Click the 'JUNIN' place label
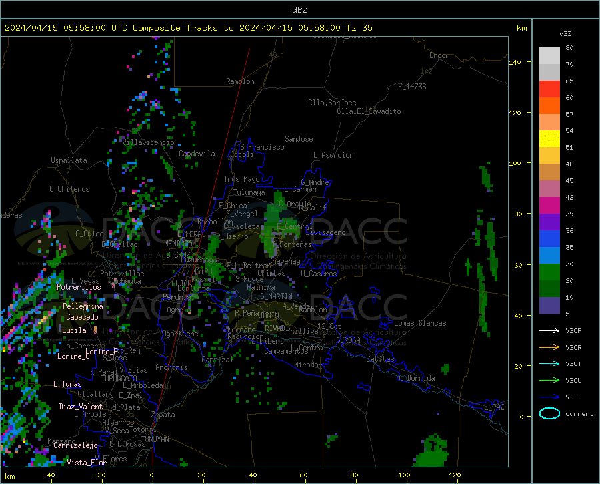The image size is (600, 484). tap(269, 315)
